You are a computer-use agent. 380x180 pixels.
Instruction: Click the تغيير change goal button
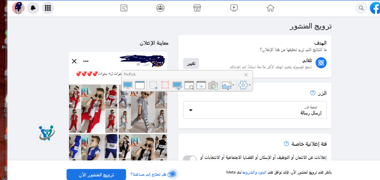point(191,63)
